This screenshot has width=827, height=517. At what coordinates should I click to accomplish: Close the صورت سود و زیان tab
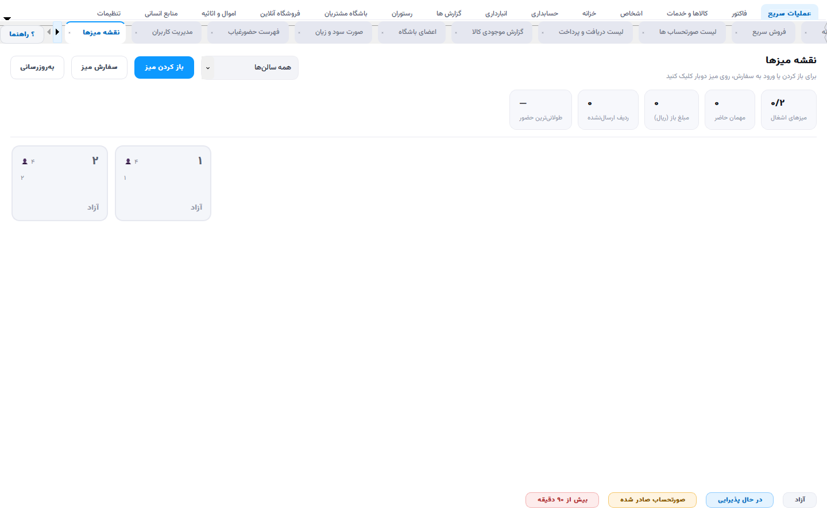point(299,33)
